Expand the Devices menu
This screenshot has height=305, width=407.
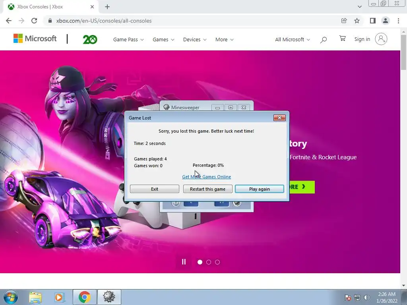pyautogui.click(x=195, y=39)
